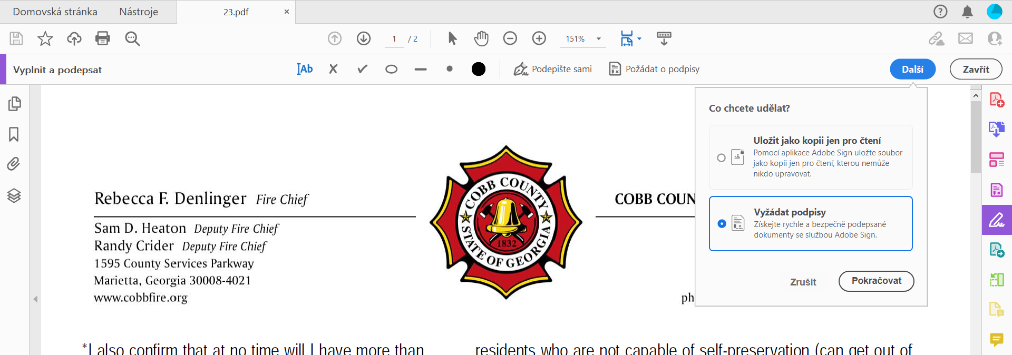Image resolution: width=1012 pixels, height=355 pixels.
Task: Open the black color picker
Action: point(479,69)
